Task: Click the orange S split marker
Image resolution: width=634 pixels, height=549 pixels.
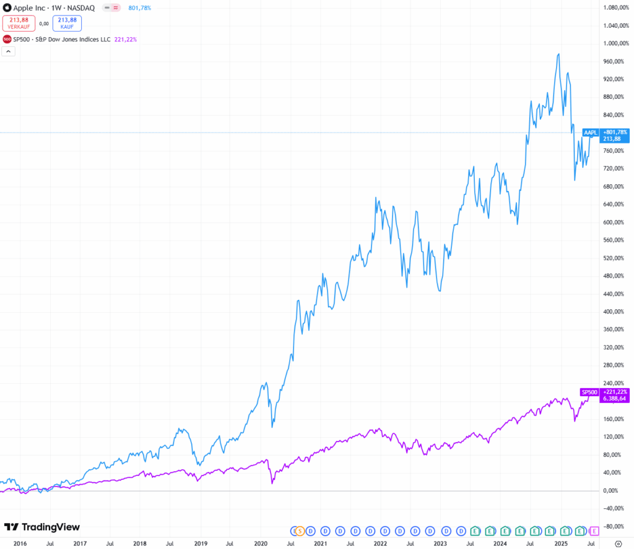Action: click(300, 531)
